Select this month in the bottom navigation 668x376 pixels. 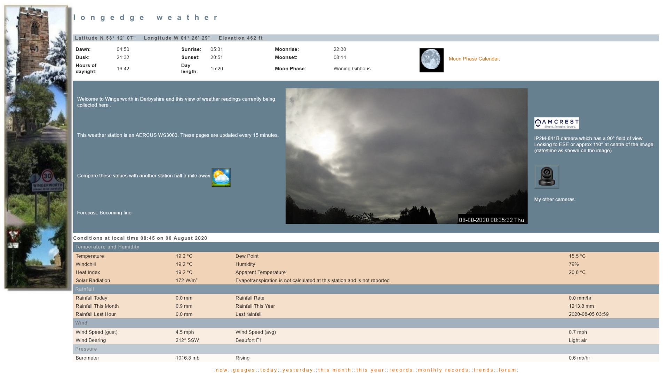pyautogui.click(x=335, y=370)
